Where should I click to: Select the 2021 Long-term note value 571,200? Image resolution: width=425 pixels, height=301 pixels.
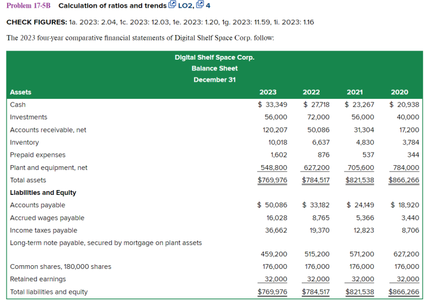(362, 255)
